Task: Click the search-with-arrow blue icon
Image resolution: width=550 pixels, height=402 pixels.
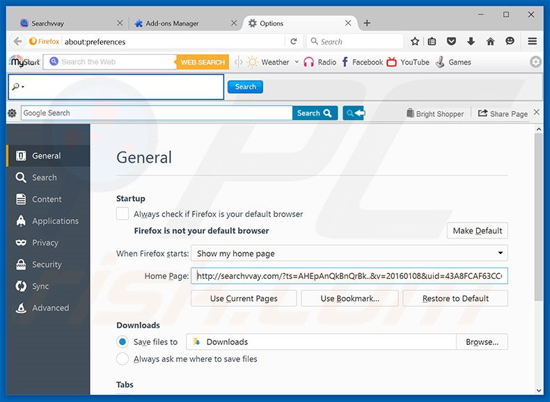Action: pos(354,113)
